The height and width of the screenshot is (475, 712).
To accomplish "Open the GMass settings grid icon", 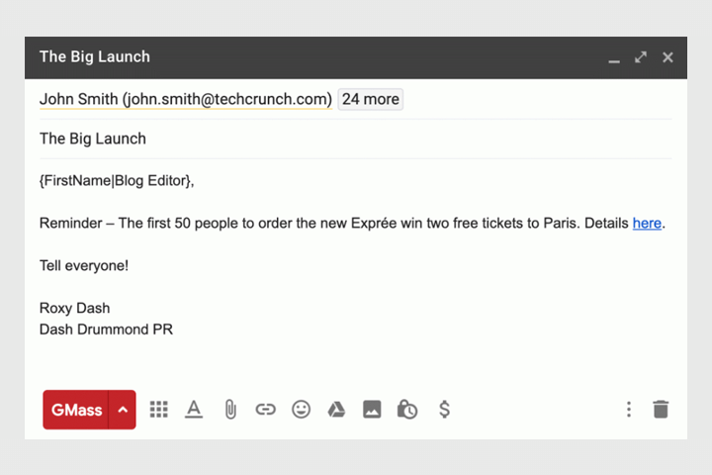I will (158, 409).
